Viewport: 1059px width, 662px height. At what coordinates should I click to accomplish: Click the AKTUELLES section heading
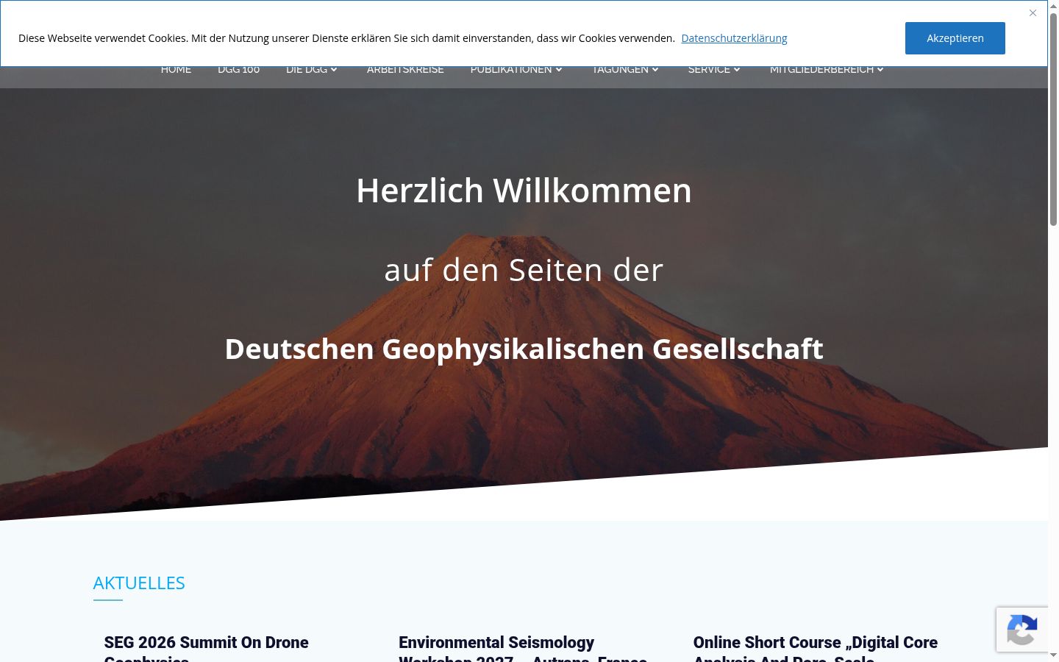click(x=139, y=583)
